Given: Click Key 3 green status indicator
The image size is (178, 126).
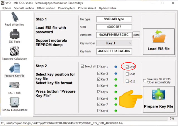Looking at the screenshot, I should pyautogui.click(x=116, y=79).
